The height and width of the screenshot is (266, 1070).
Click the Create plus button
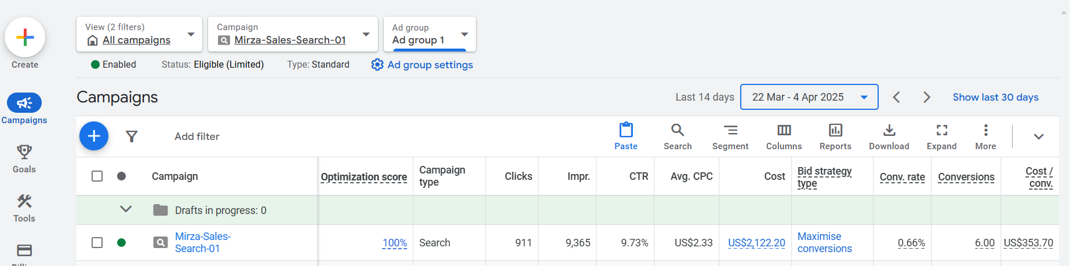(x=25, y=38)
